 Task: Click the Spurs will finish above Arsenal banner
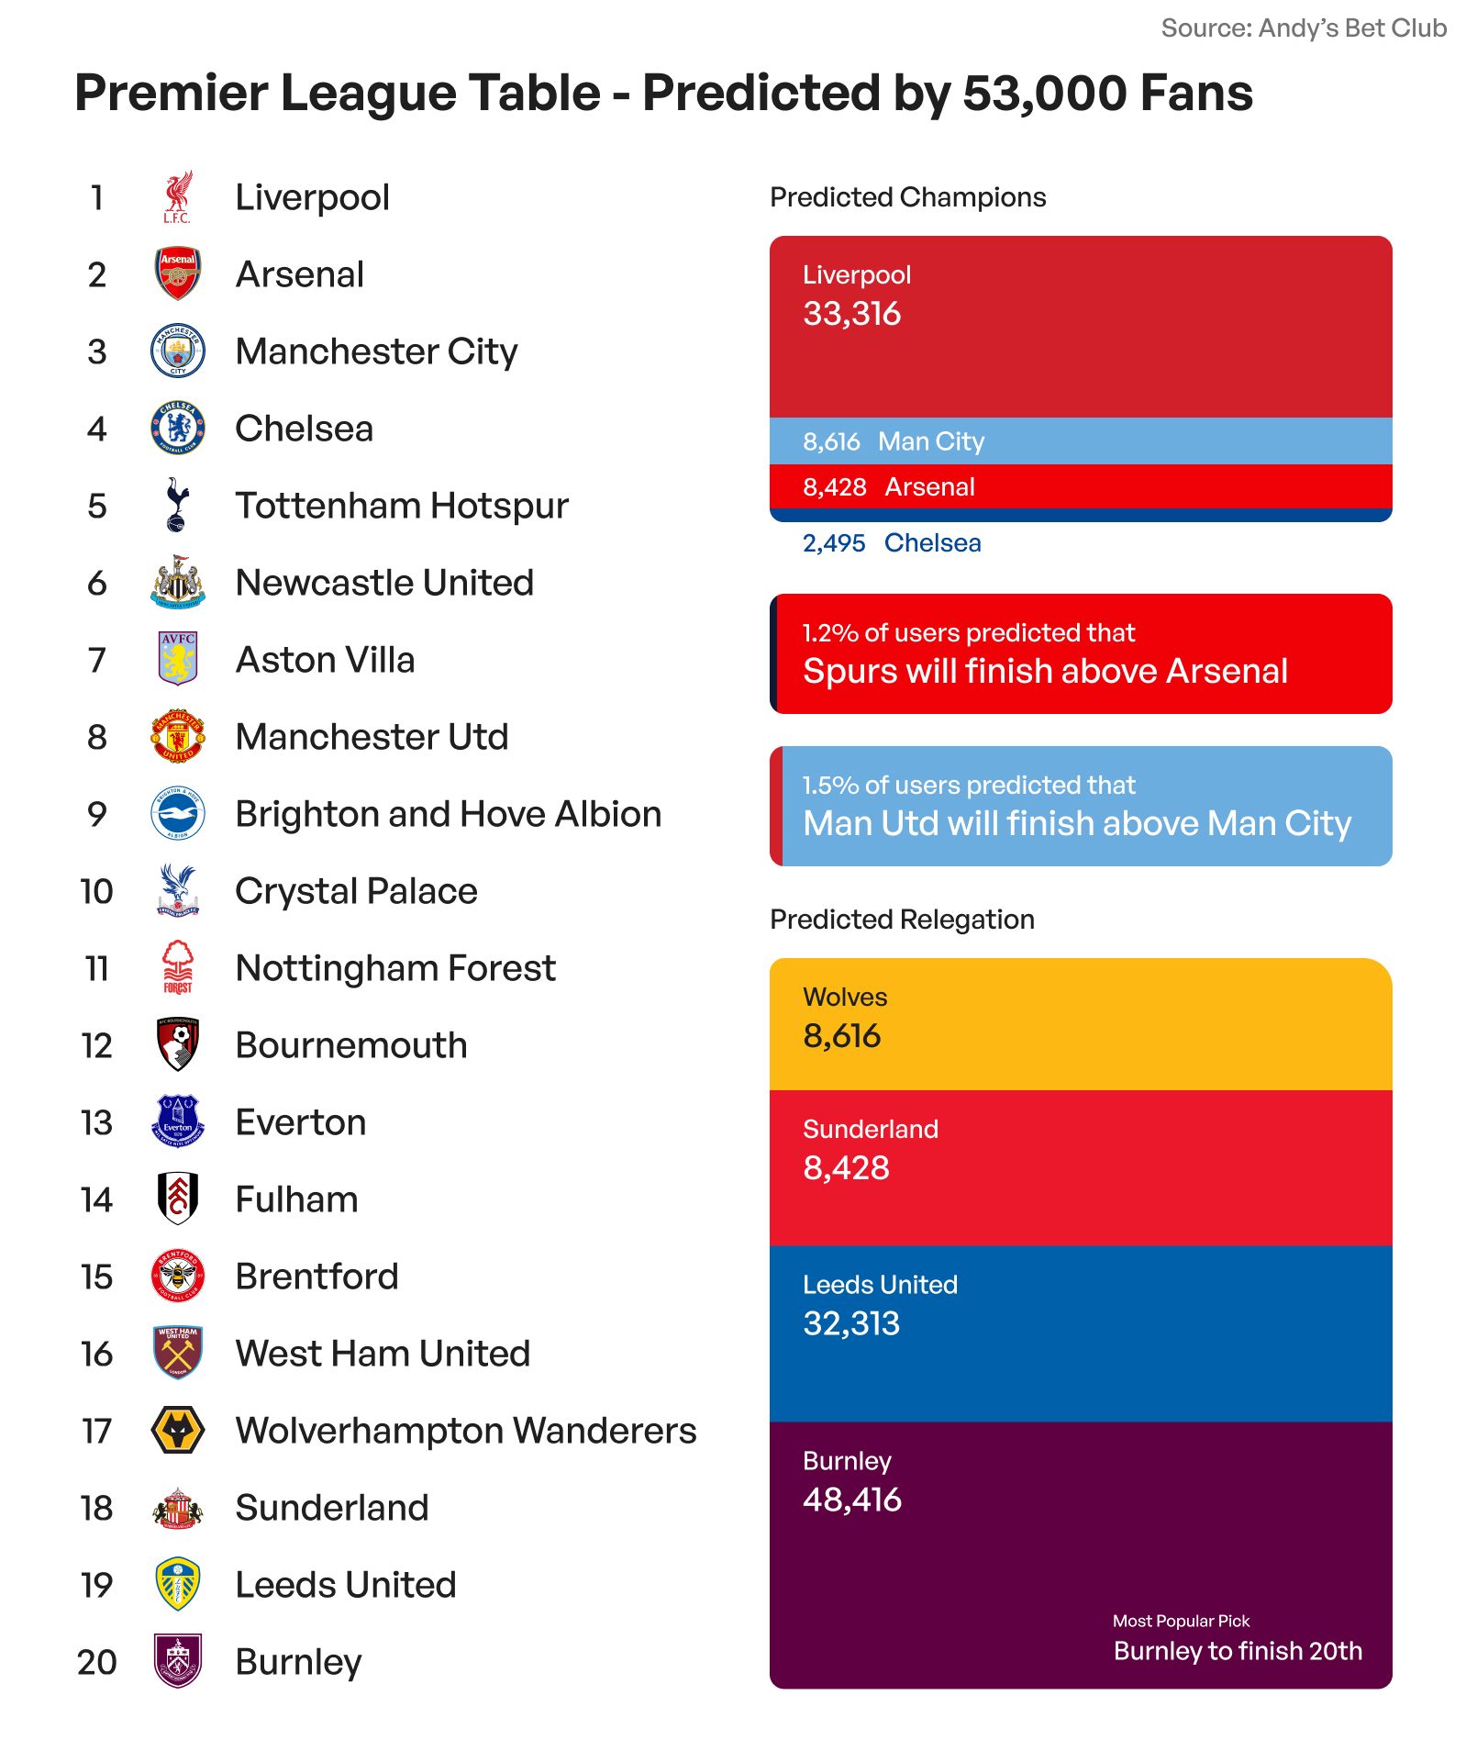[x=1080, y=653]
